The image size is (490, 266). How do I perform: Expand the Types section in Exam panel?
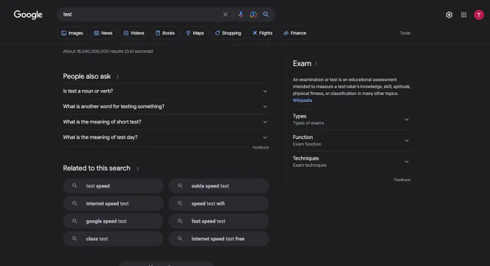(352, 119)
